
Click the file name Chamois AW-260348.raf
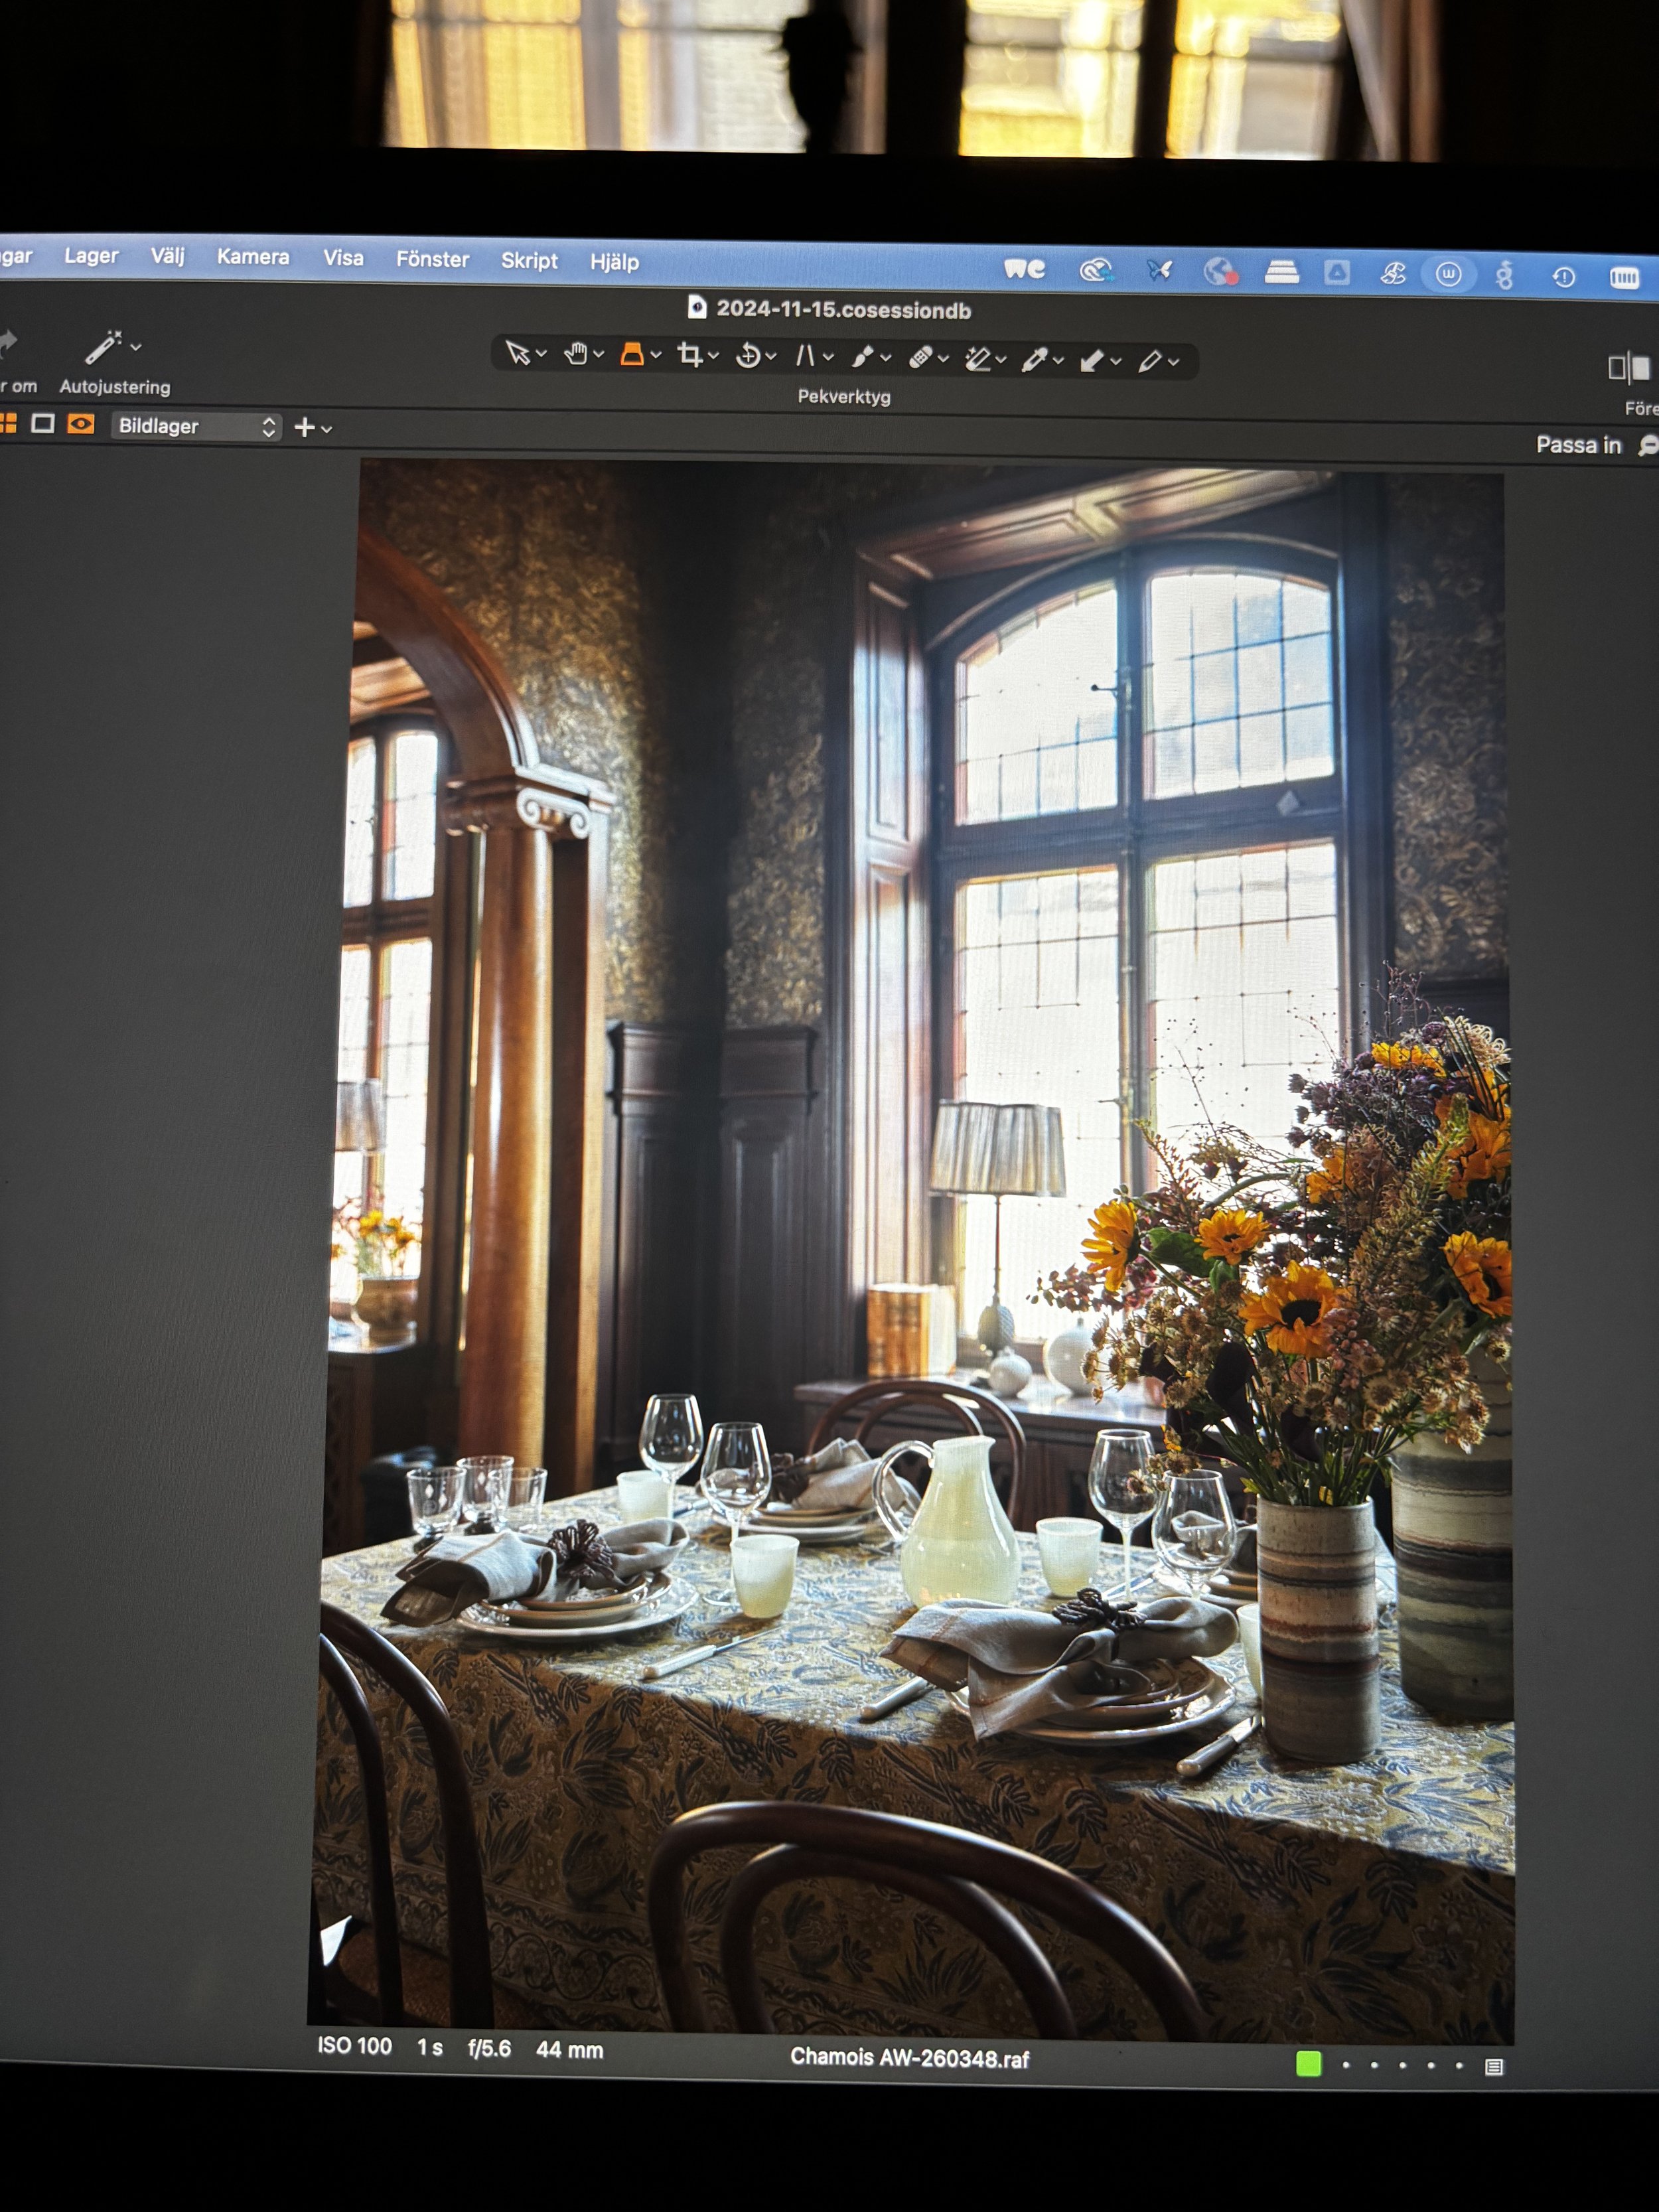pyautogui.click(x=909, y=2057)
